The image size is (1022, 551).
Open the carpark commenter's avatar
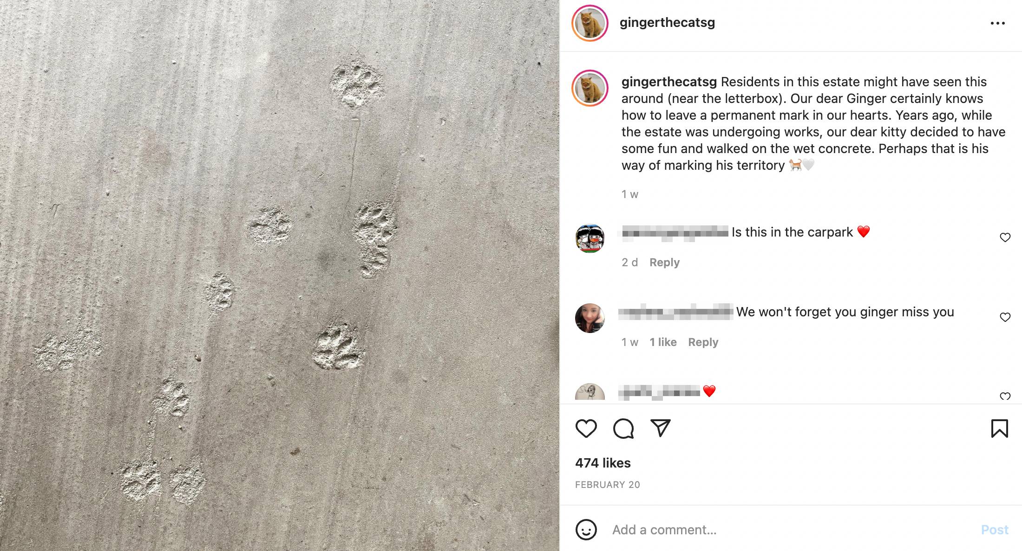(x=590, y=238)
